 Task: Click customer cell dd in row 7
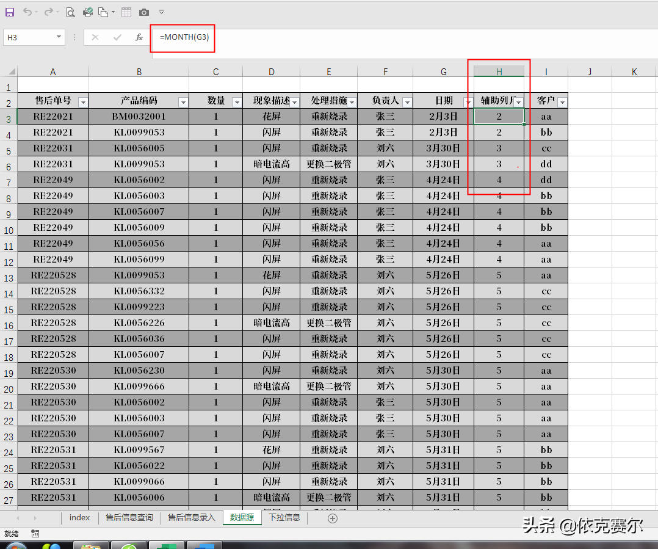[546, 180]
